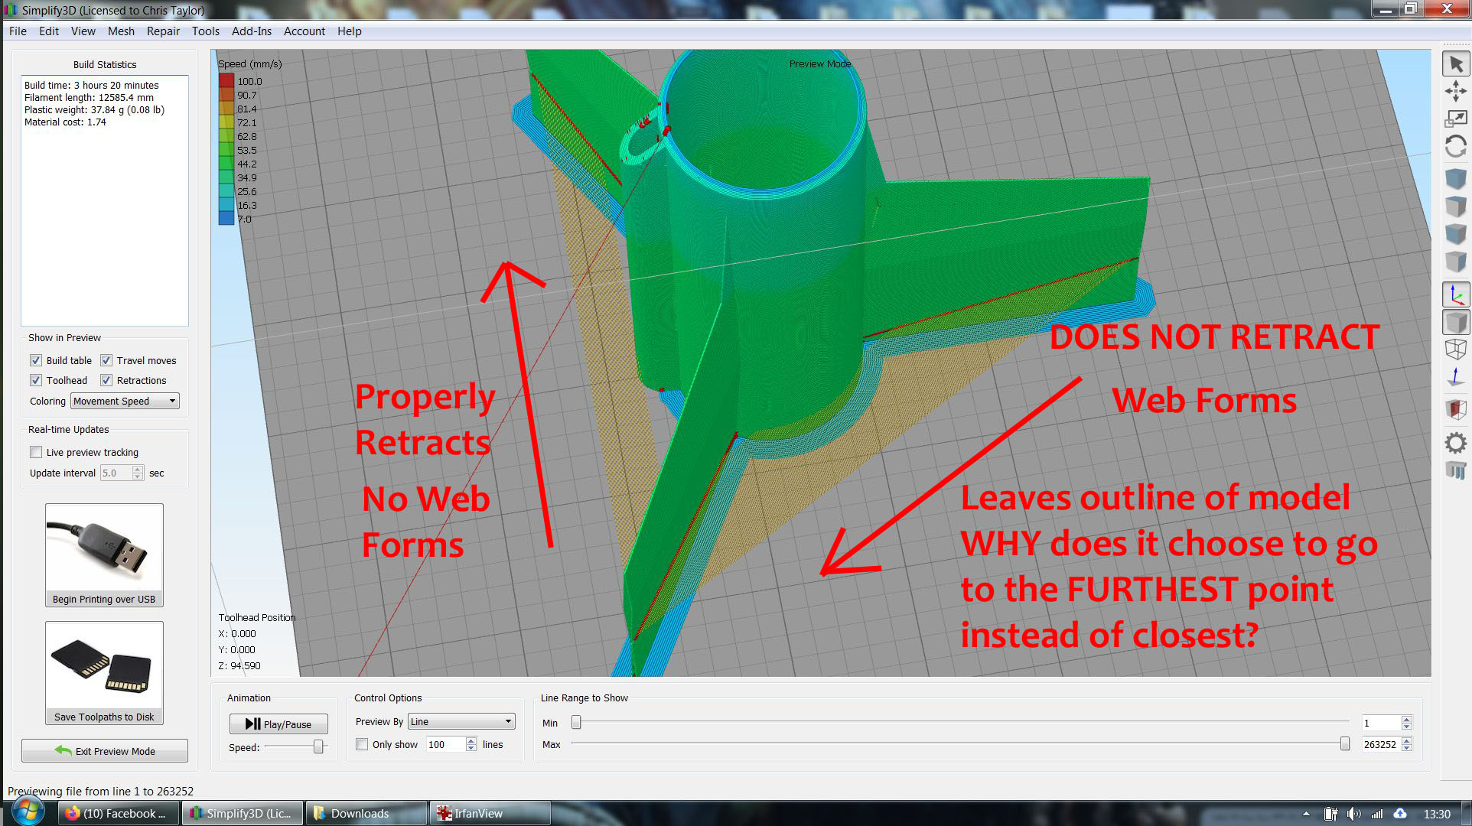The image size is (1472, 826).
Task: Open the File menu
Action: point(18,31)
